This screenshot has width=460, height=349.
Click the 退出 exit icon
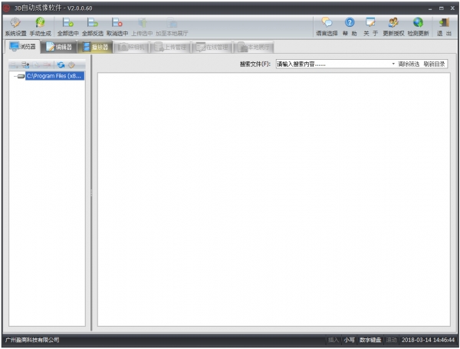[444, 27]
